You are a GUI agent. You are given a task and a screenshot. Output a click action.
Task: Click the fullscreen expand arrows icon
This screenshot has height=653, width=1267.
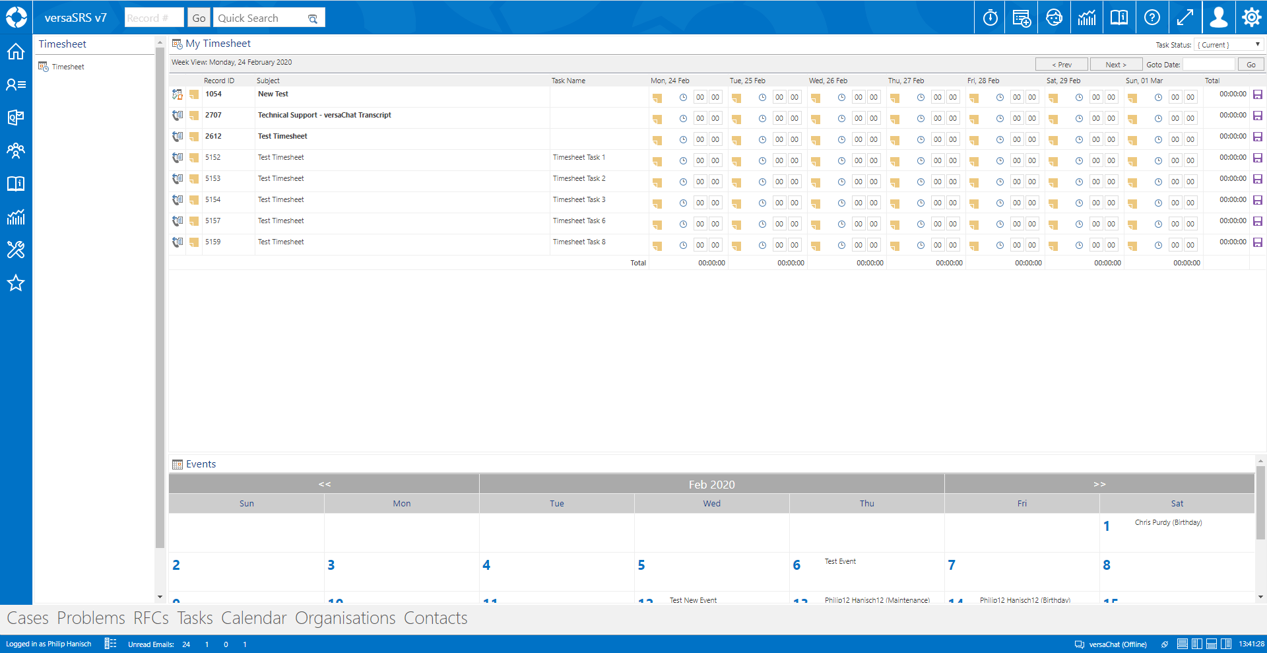click(1185, 18)
